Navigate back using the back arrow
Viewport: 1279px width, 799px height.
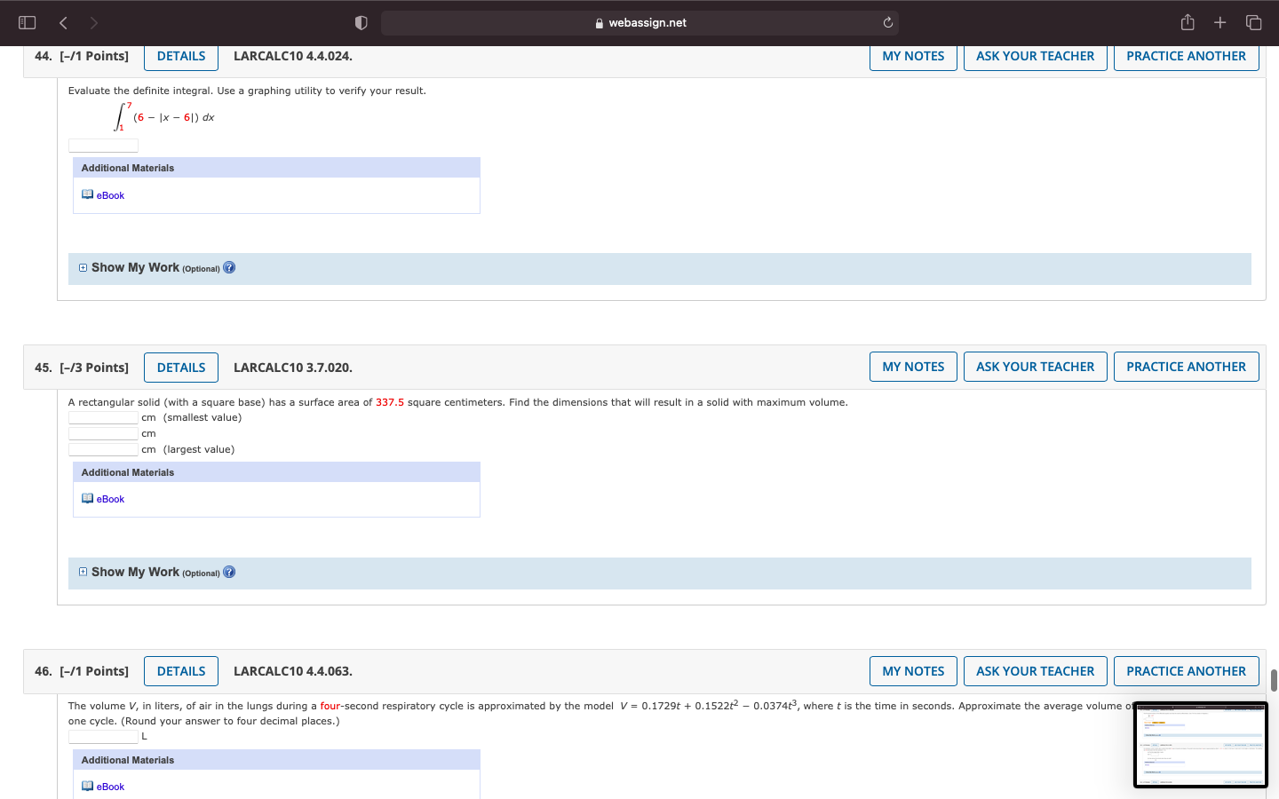[63, 22]
